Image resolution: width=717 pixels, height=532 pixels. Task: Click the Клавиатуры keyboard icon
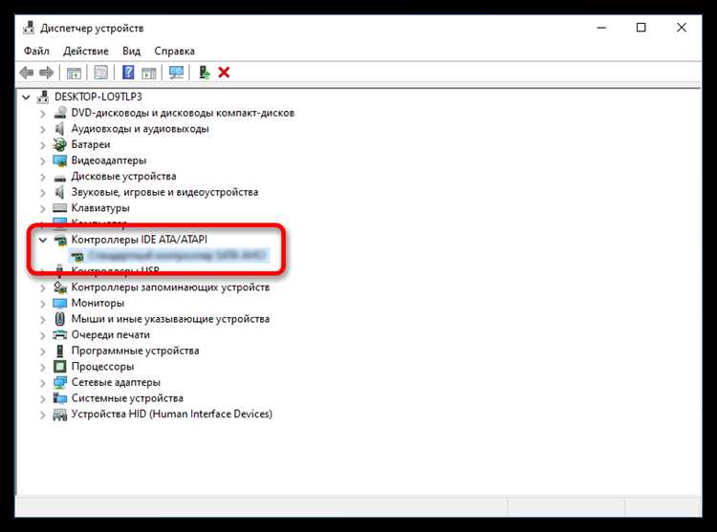60,208
